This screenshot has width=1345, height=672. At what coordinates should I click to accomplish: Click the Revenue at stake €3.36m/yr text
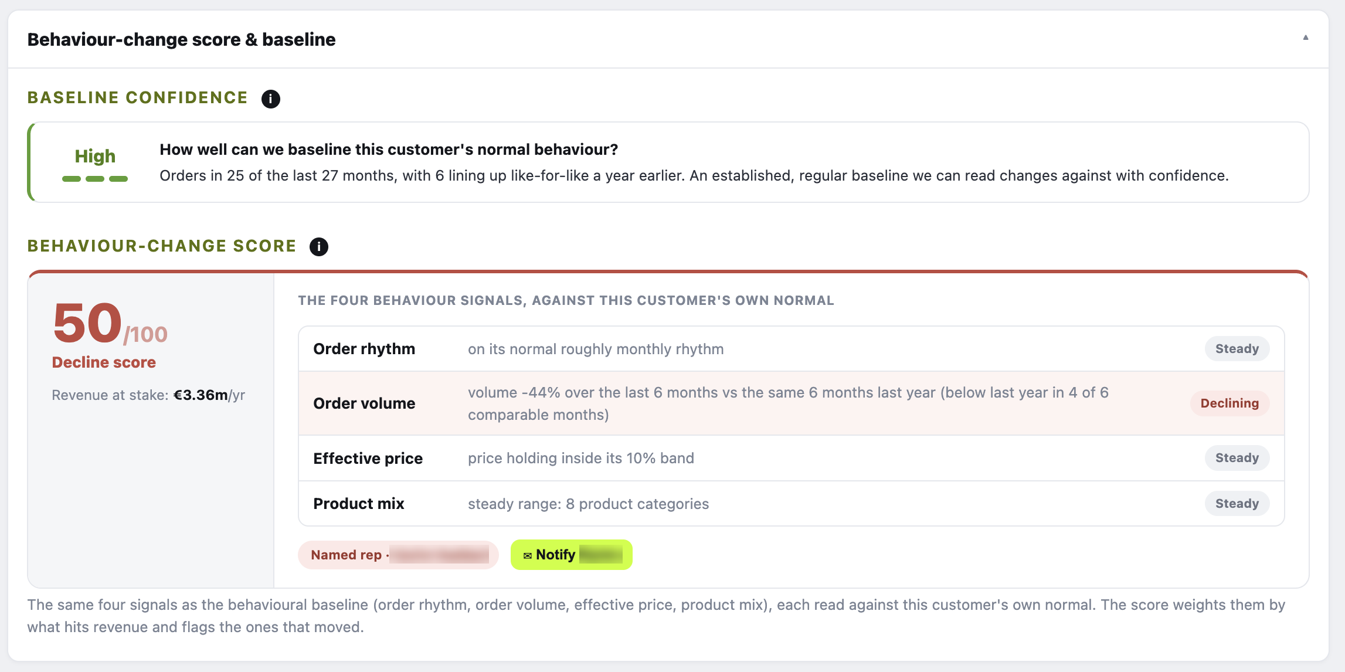click(x=148, y=395)
